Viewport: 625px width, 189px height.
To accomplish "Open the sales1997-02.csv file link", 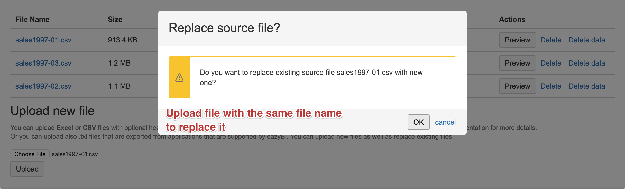I will 43,86.
